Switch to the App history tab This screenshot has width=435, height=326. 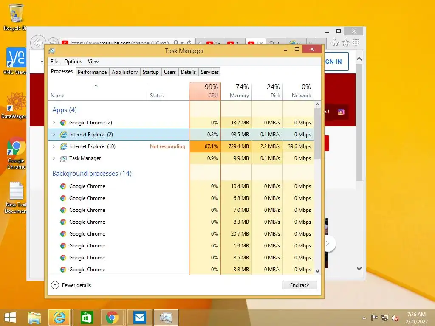tap(124, 72)
